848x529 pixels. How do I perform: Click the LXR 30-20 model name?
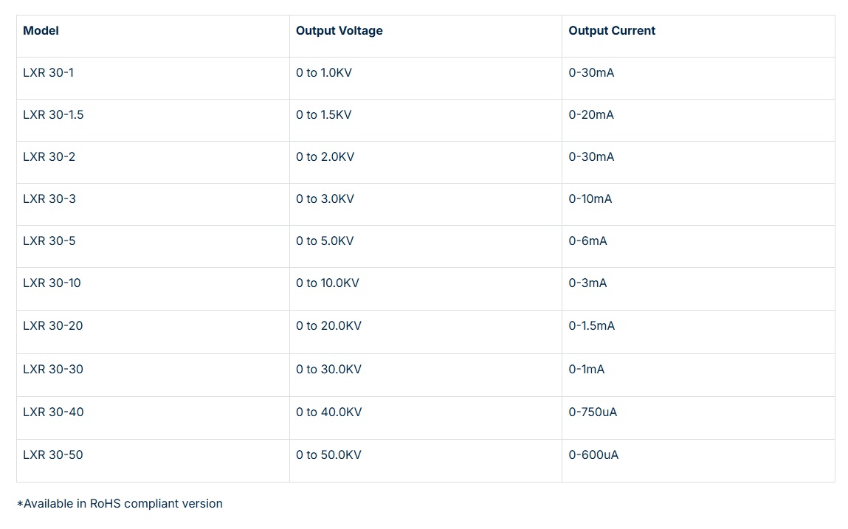53,326
